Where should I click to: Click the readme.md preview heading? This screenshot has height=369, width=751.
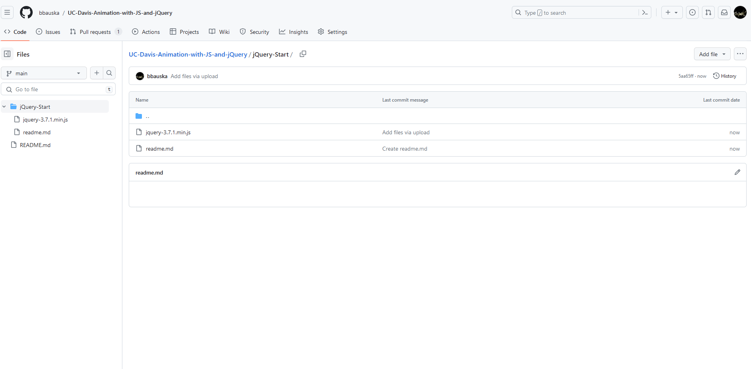149,173
